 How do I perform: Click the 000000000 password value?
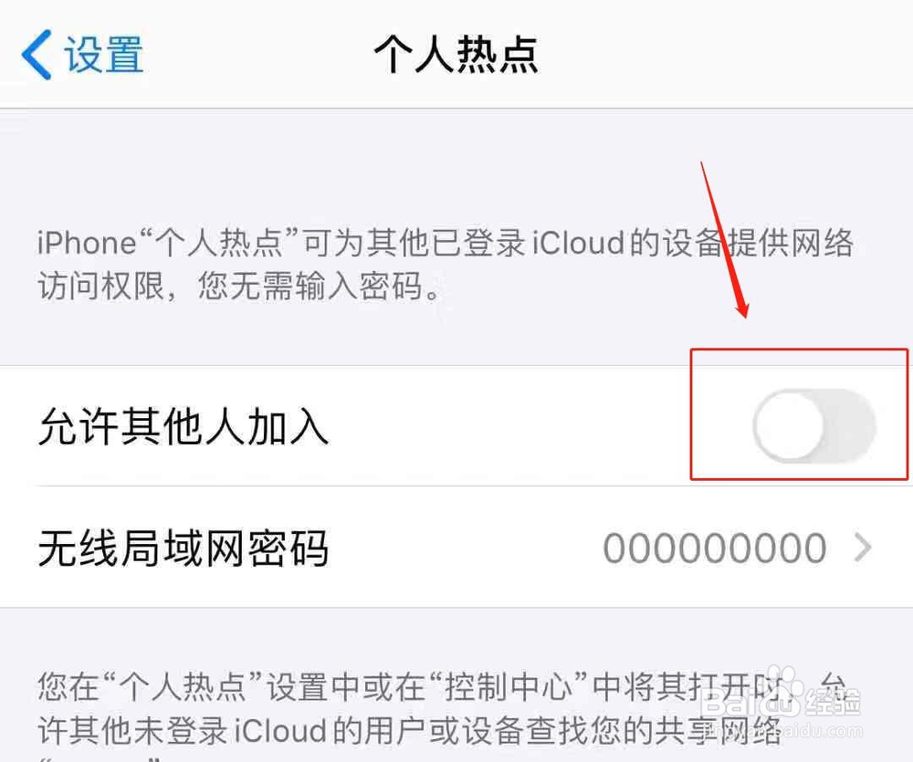coord(715,548)
